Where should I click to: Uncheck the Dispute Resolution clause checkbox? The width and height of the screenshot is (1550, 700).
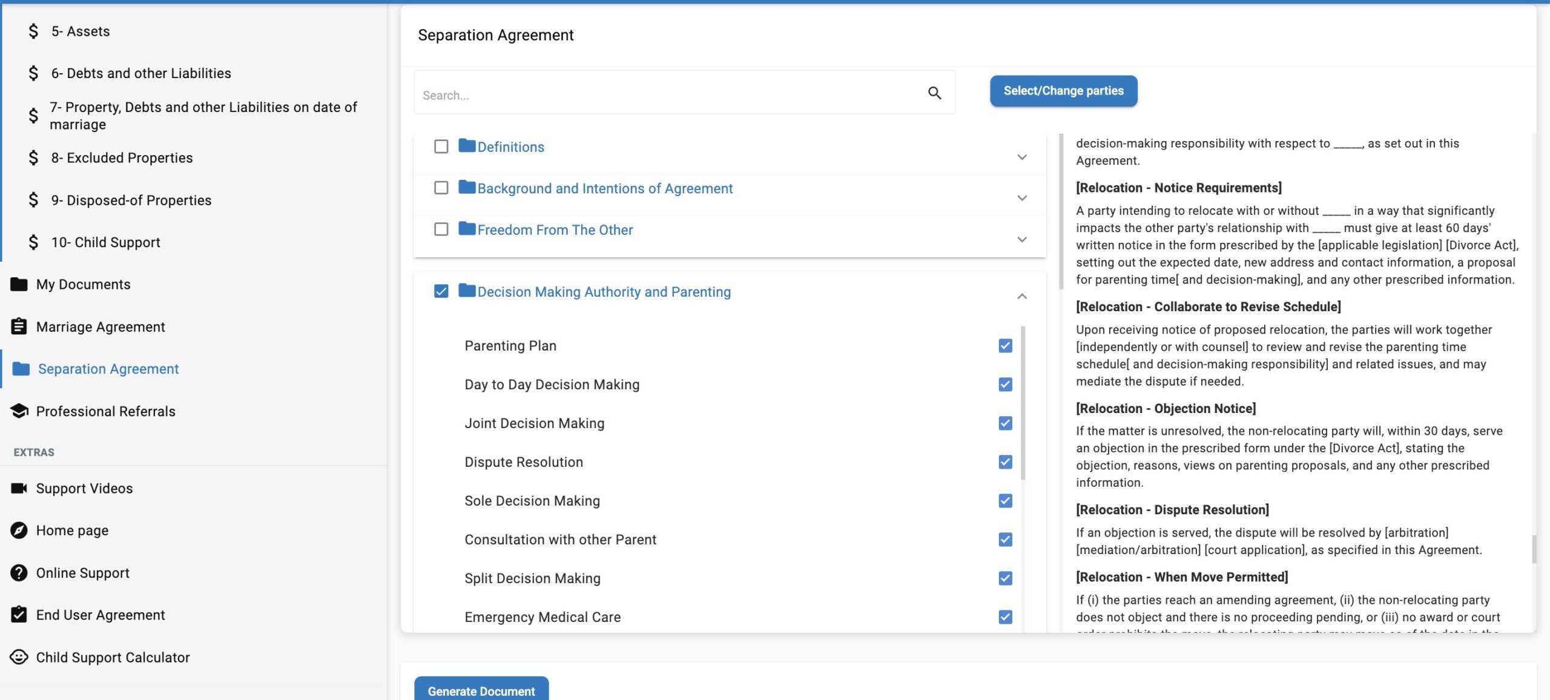pos(1005,462)
